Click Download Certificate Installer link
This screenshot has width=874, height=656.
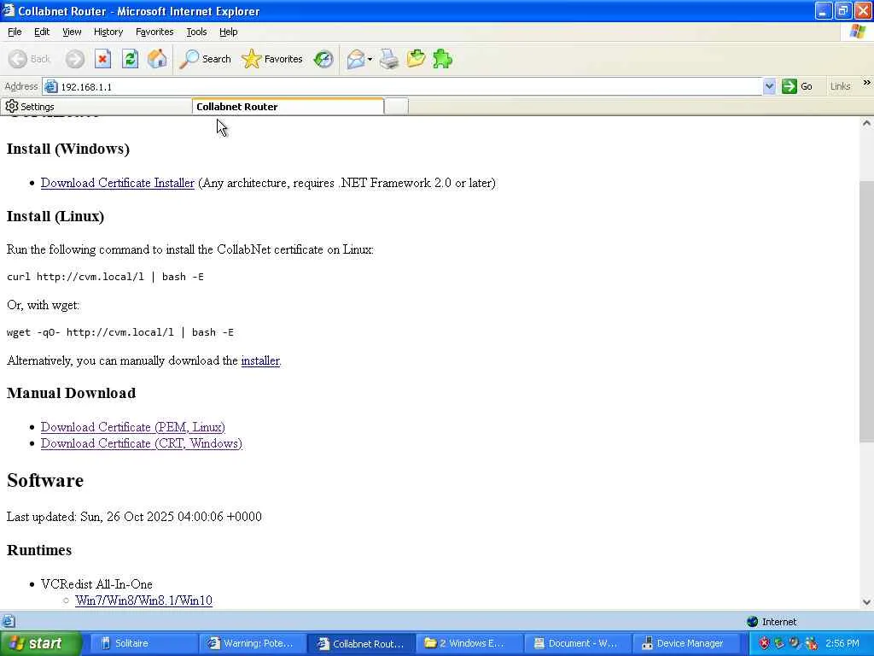pyautogui.click(x=118, y=183)
